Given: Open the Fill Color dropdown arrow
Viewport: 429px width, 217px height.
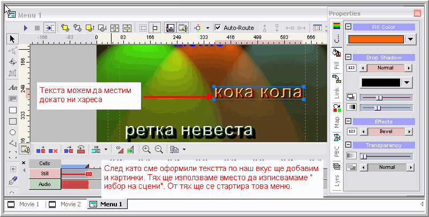Looking at the screenshot, I should (x=410, y=39).
